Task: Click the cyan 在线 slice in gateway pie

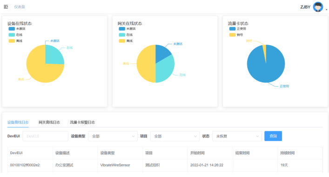Action: tap(165, 69)
